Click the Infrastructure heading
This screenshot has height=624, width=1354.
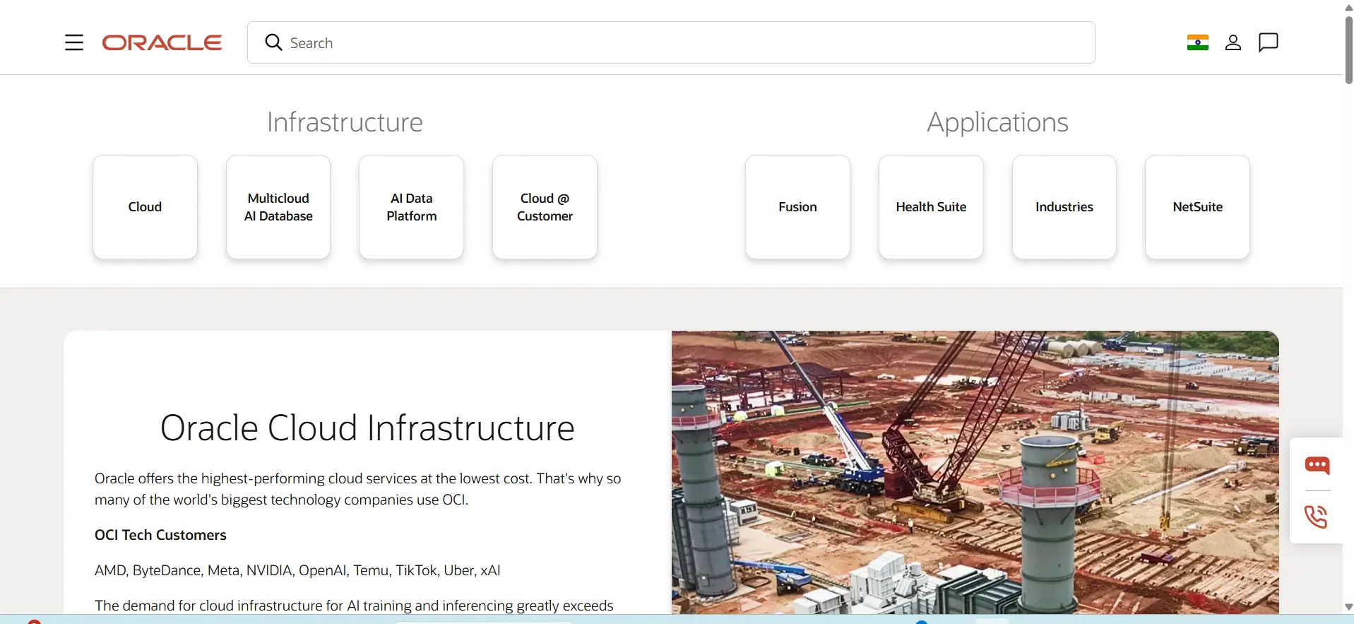pos(345,122)
